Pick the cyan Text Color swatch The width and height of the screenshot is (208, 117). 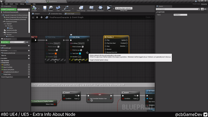(80, 53)
